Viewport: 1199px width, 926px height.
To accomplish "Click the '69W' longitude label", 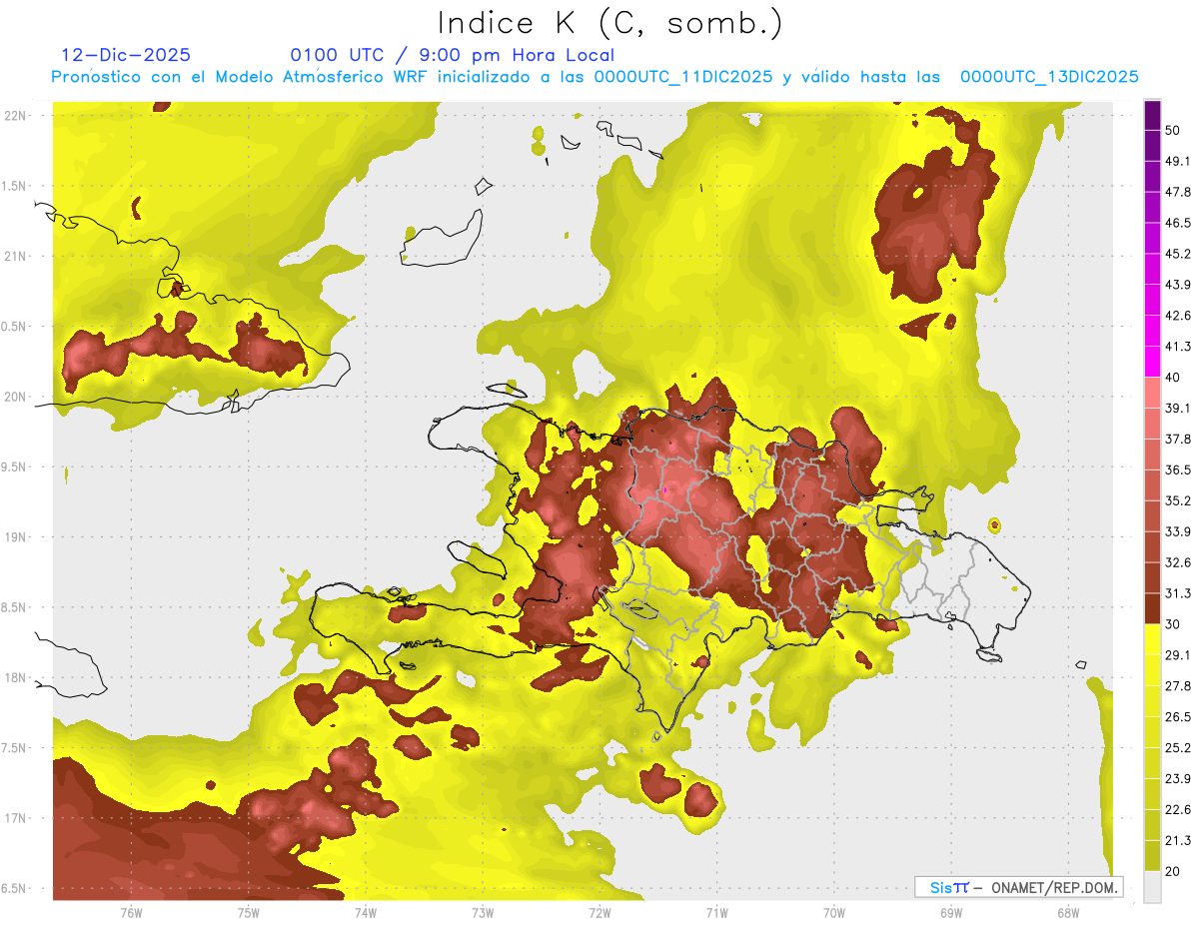I will (951, 913).
